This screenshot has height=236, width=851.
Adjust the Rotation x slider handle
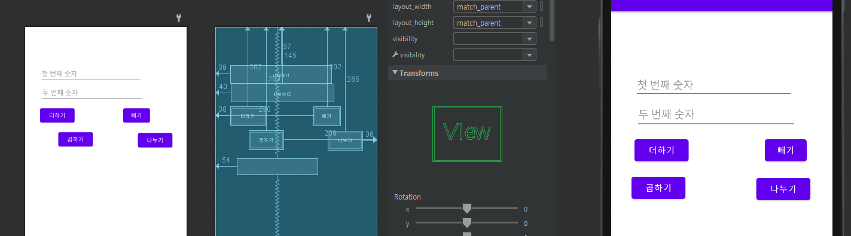click(467, 209)
